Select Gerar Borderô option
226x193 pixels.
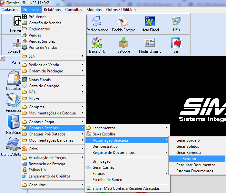click(x=197, y=140)
